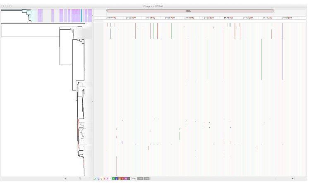The width and height of the screenshot is (309, 183).
Task: Click the Del legend box
Action: (146, 178)
